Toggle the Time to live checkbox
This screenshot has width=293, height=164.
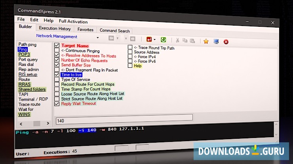[57, 74]
